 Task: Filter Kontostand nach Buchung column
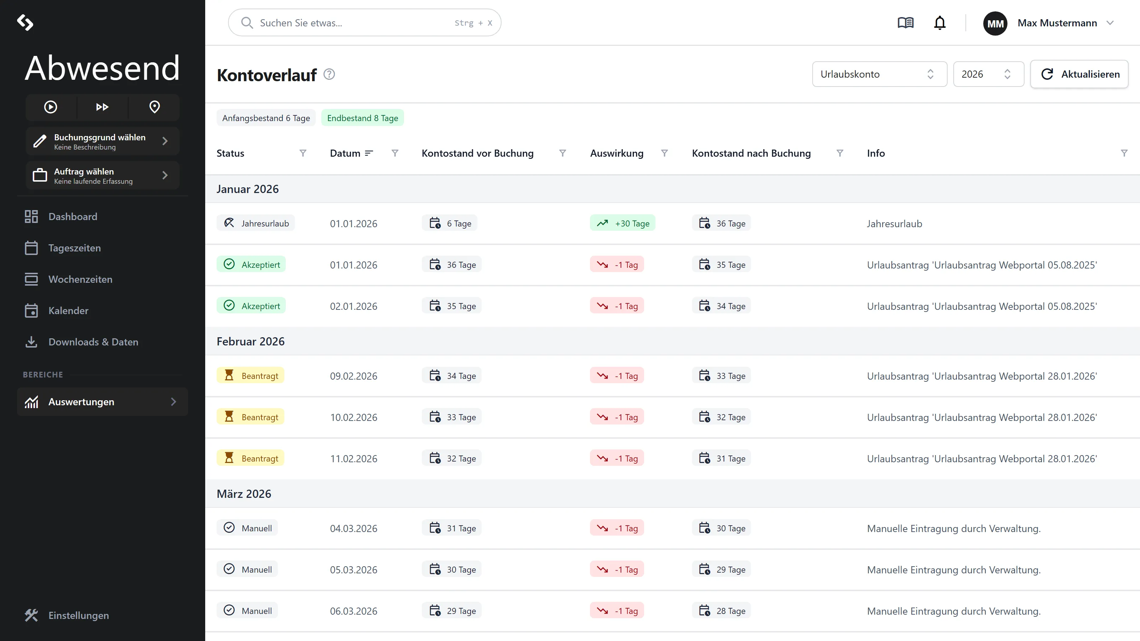[x=840, y=153]
